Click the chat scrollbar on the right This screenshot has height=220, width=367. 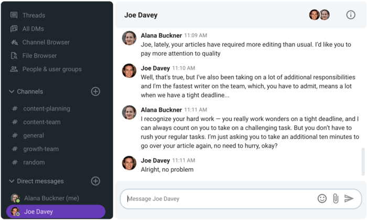[363, 161]
